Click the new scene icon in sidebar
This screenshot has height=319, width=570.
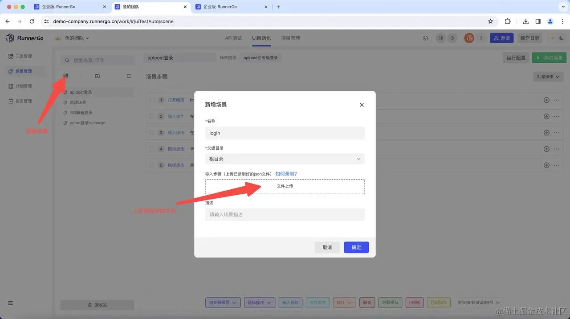point(66,76)
